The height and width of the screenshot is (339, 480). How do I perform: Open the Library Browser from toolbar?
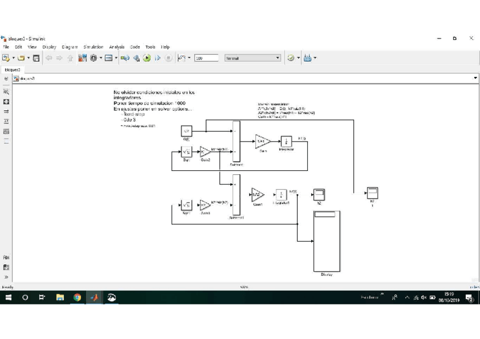[83, 58]
